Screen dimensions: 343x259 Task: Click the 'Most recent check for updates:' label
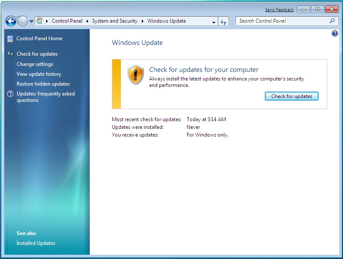coord(147,119)
